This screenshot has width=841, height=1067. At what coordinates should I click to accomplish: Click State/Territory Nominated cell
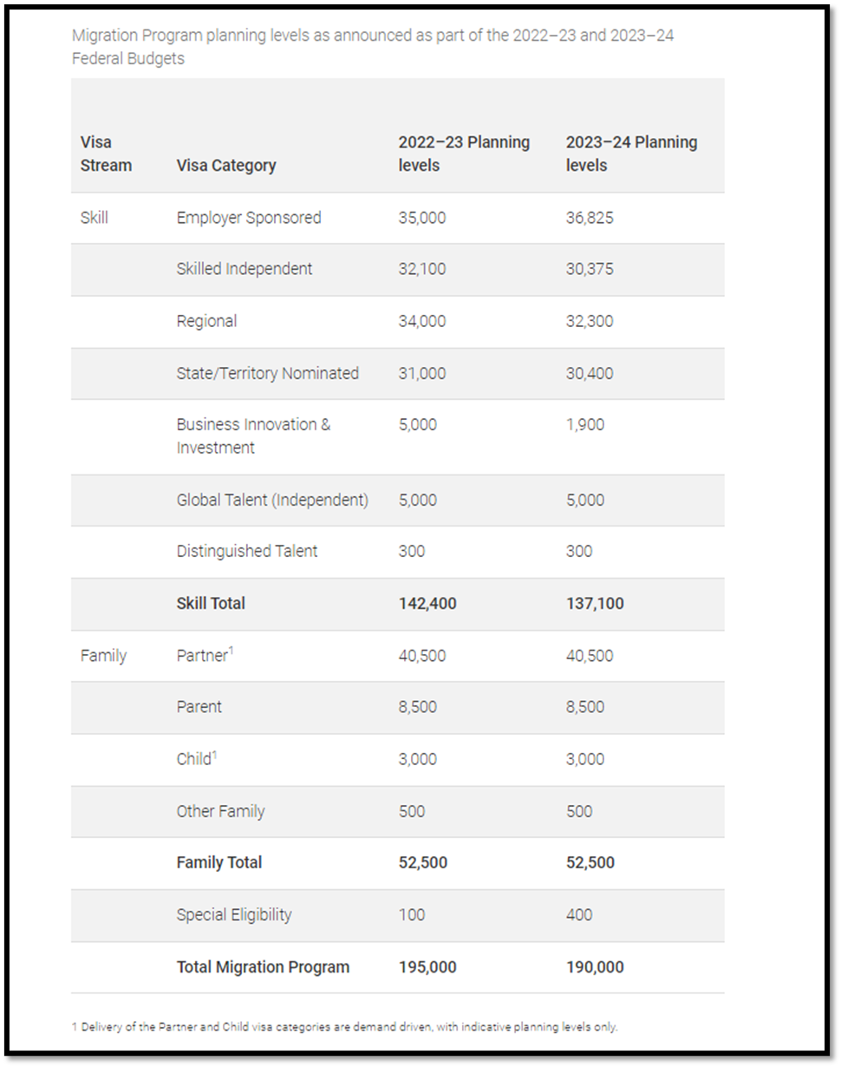click(268, 373)
